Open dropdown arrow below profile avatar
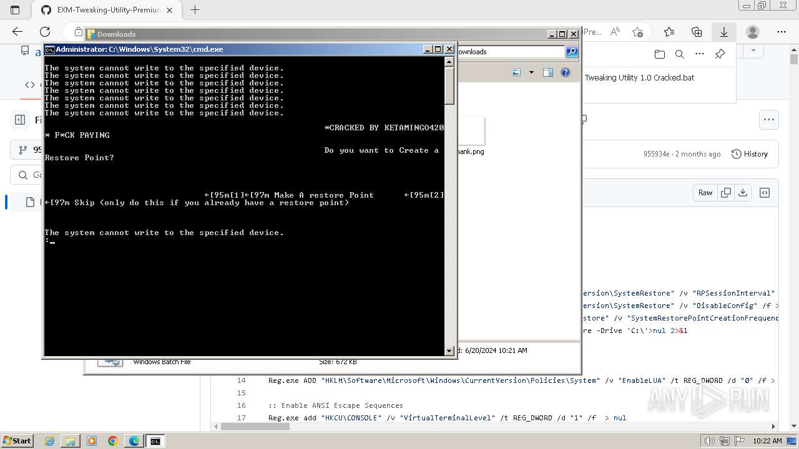This screenshot has width=799, height=449. coord(753,50)
